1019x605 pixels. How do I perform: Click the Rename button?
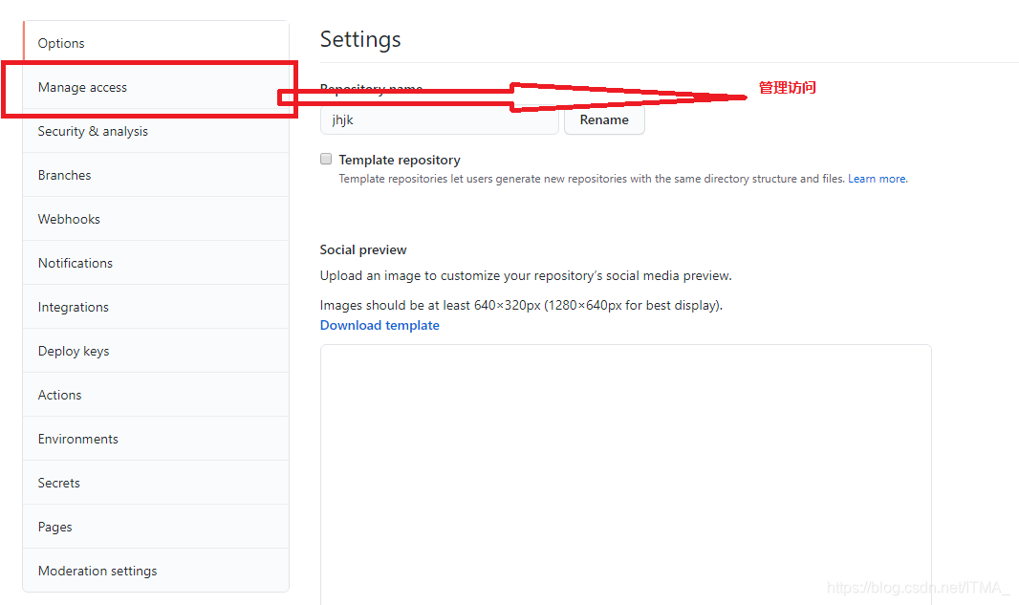(604, 120)
